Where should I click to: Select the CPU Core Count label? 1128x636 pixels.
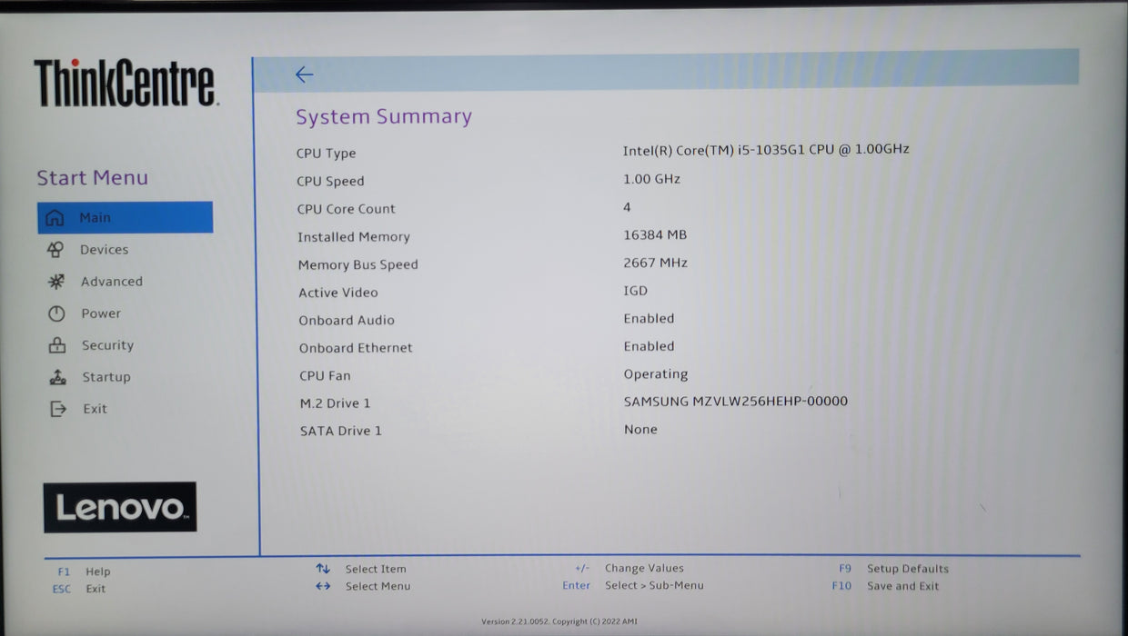click(x=346, y=209)
